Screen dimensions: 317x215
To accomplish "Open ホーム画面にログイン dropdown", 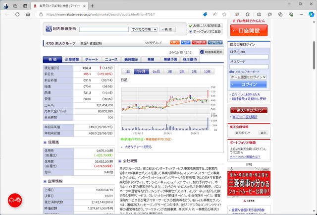I will coord(248,77).
